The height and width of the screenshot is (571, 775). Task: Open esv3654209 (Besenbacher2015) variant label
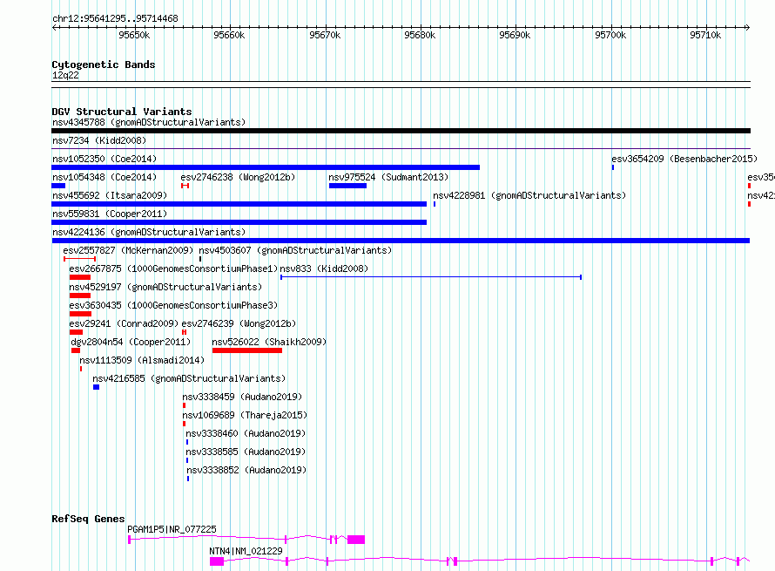coord(684,159)
